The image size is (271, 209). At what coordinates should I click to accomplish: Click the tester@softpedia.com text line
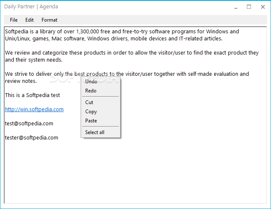point(32,138)
